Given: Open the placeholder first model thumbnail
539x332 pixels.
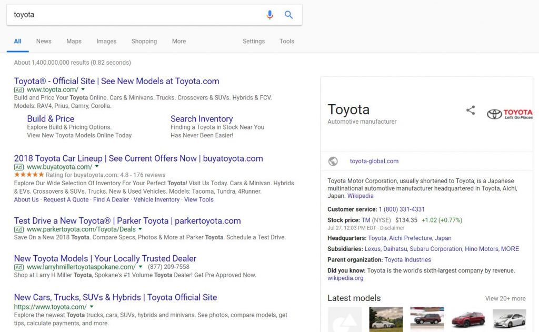Looking at the screenshot, I should (x=344, y=319).
